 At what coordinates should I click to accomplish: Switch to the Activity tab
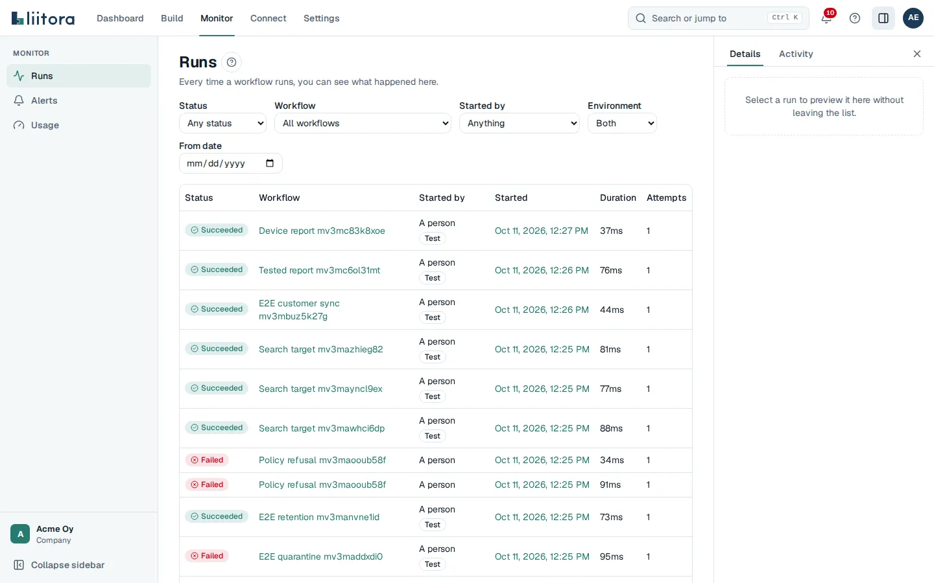pos(796,54)
